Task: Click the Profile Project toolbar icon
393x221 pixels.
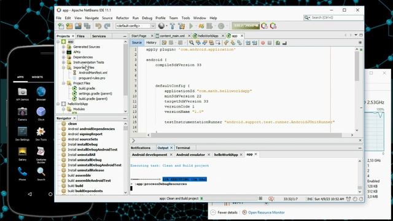Action: coord(221,26)
